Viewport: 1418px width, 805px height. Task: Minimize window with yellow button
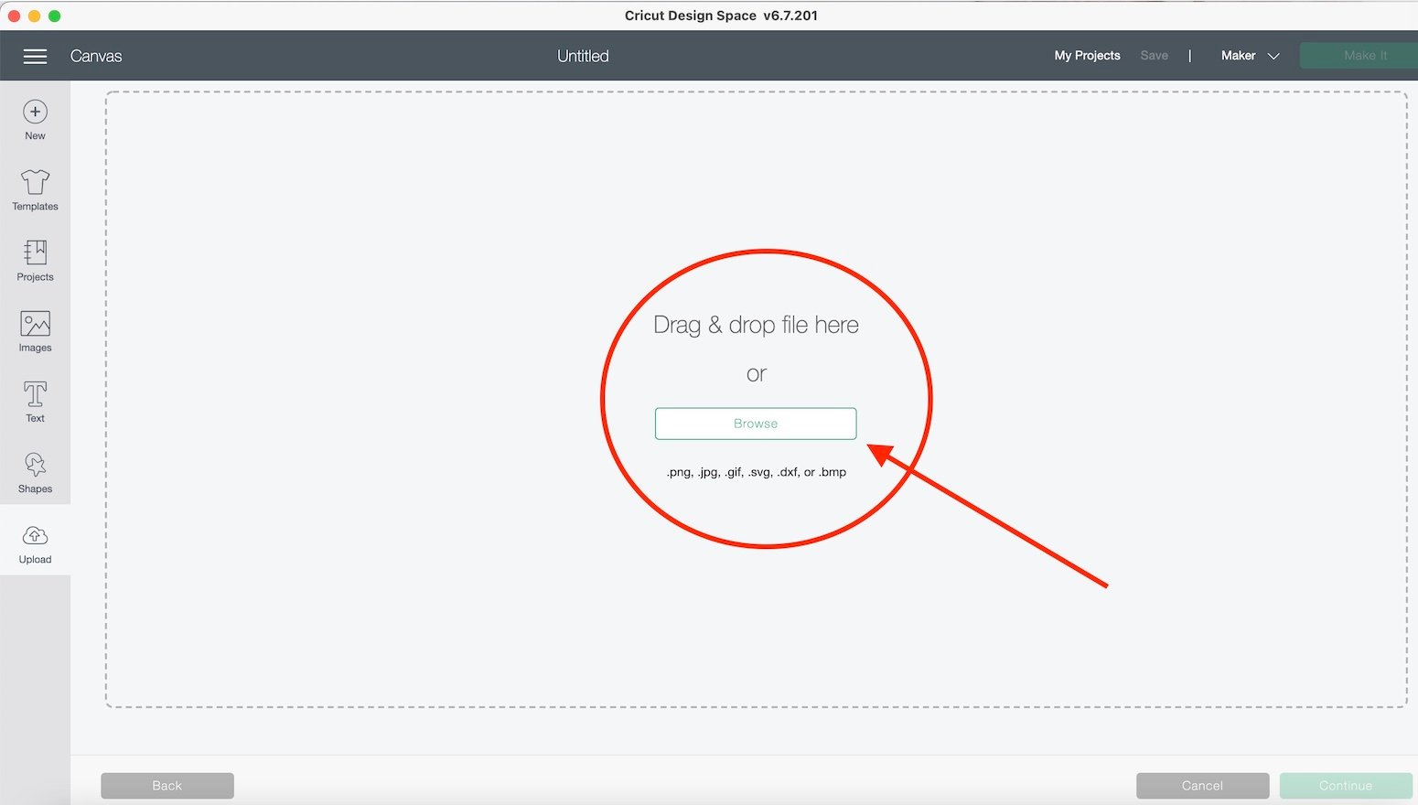(34, 16)
